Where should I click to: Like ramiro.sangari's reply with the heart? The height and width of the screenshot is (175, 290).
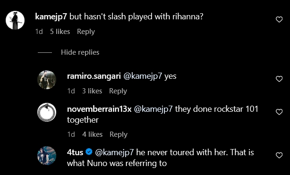(x=279, y=79)
